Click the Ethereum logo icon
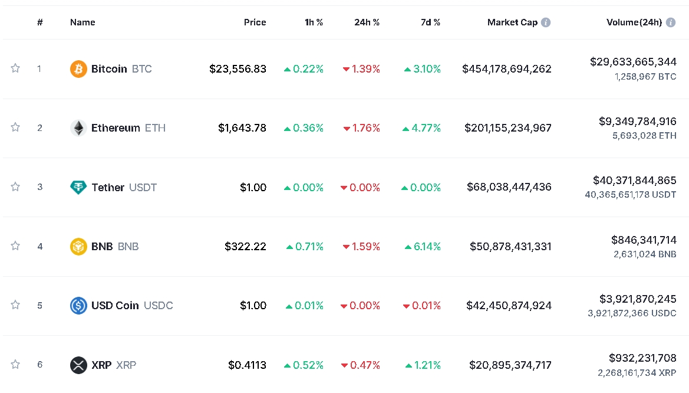 (78, 128)
